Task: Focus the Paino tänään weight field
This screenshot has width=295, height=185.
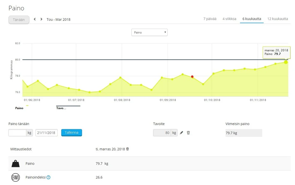Action: click(17, 133)
